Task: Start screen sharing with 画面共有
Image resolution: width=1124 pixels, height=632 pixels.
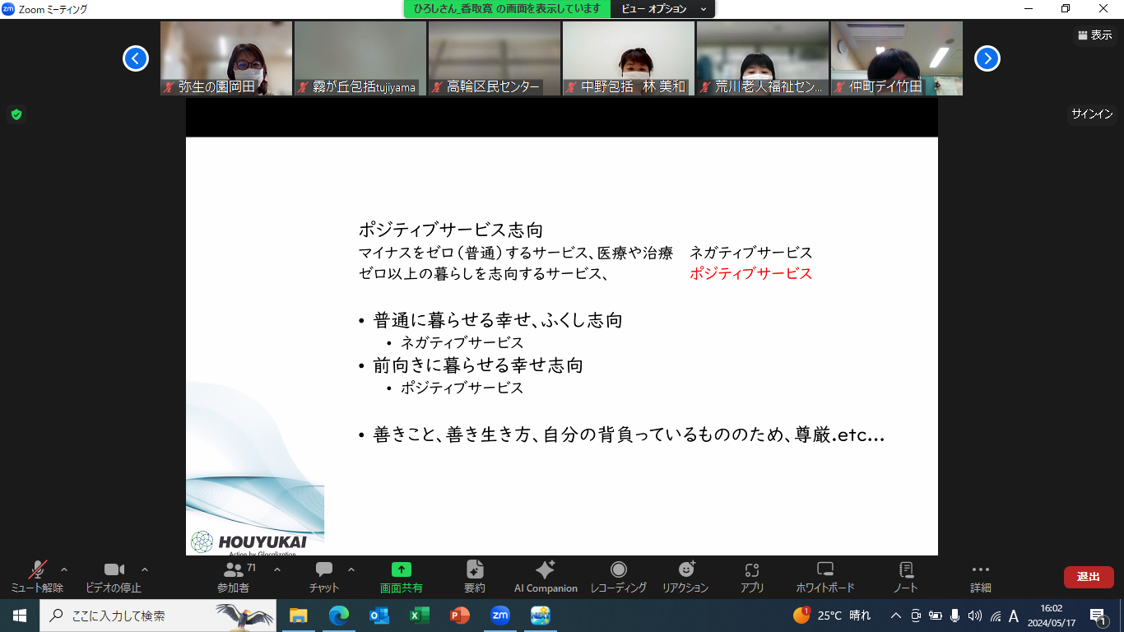Action: click(x=401, y=576)
